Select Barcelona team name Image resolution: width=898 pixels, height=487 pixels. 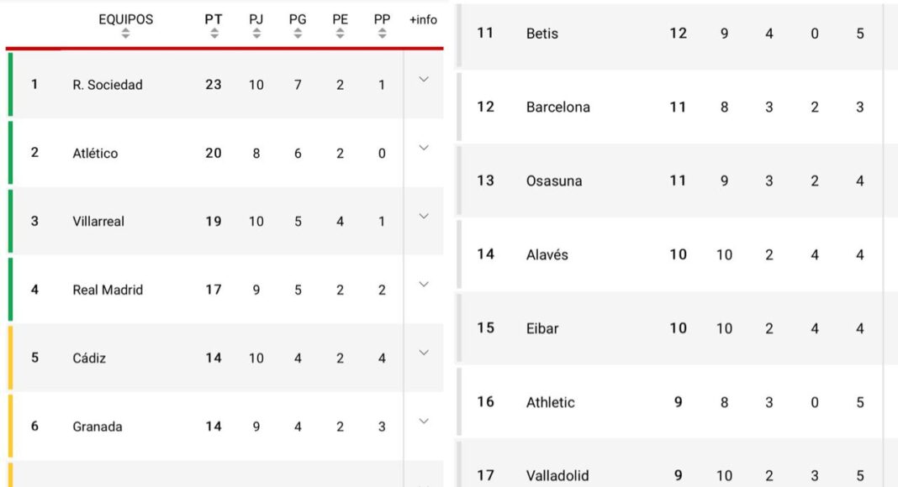(558, 107)
